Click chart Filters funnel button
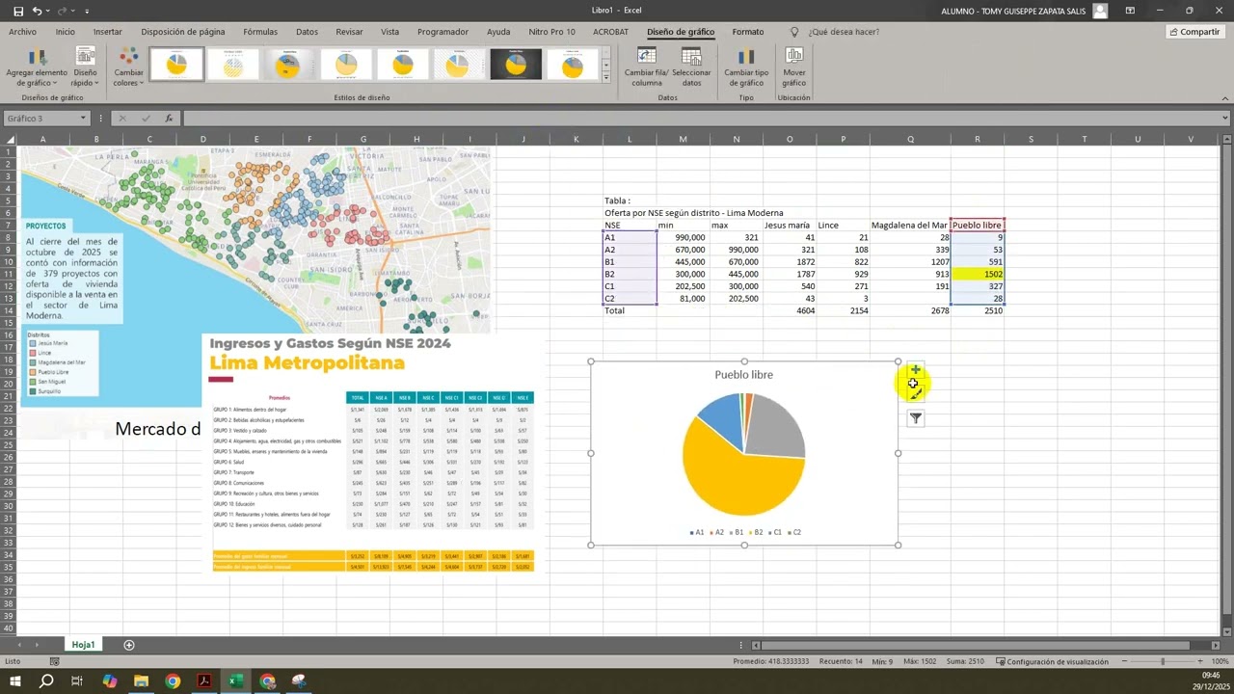 915,418
